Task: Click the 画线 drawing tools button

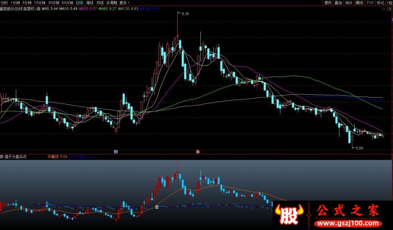Action: click(x=360, y=2)
